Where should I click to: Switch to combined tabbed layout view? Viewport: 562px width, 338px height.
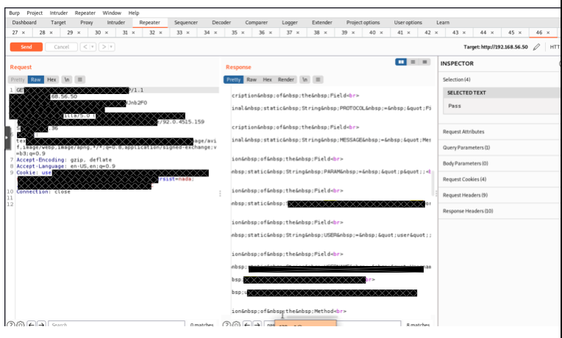click(424, 62)
